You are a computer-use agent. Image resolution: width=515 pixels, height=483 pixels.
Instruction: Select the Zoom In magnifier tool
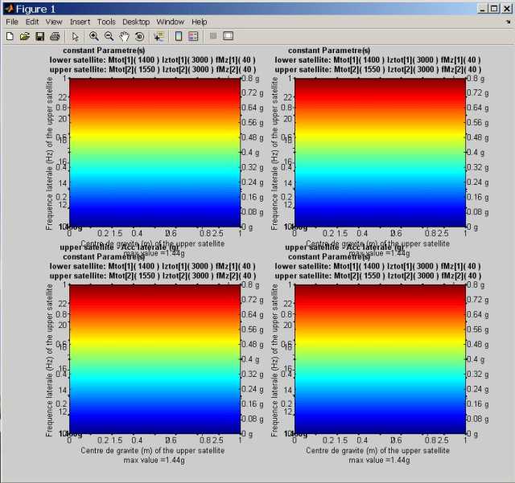click(x=94, y=36)
